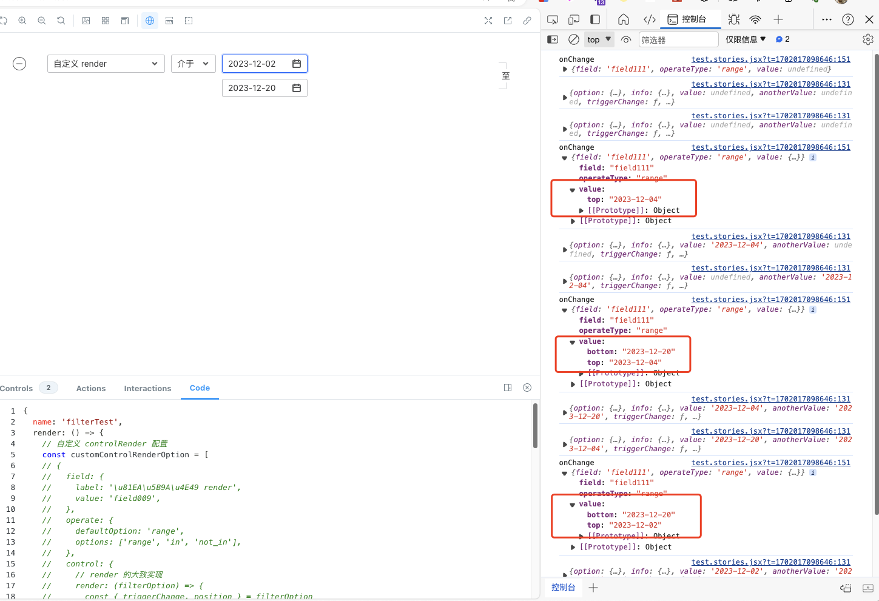The height and width of the screenshot is (601, 879).
Task: Open the bug Sources debugger icon
Action: click(734, 19)
